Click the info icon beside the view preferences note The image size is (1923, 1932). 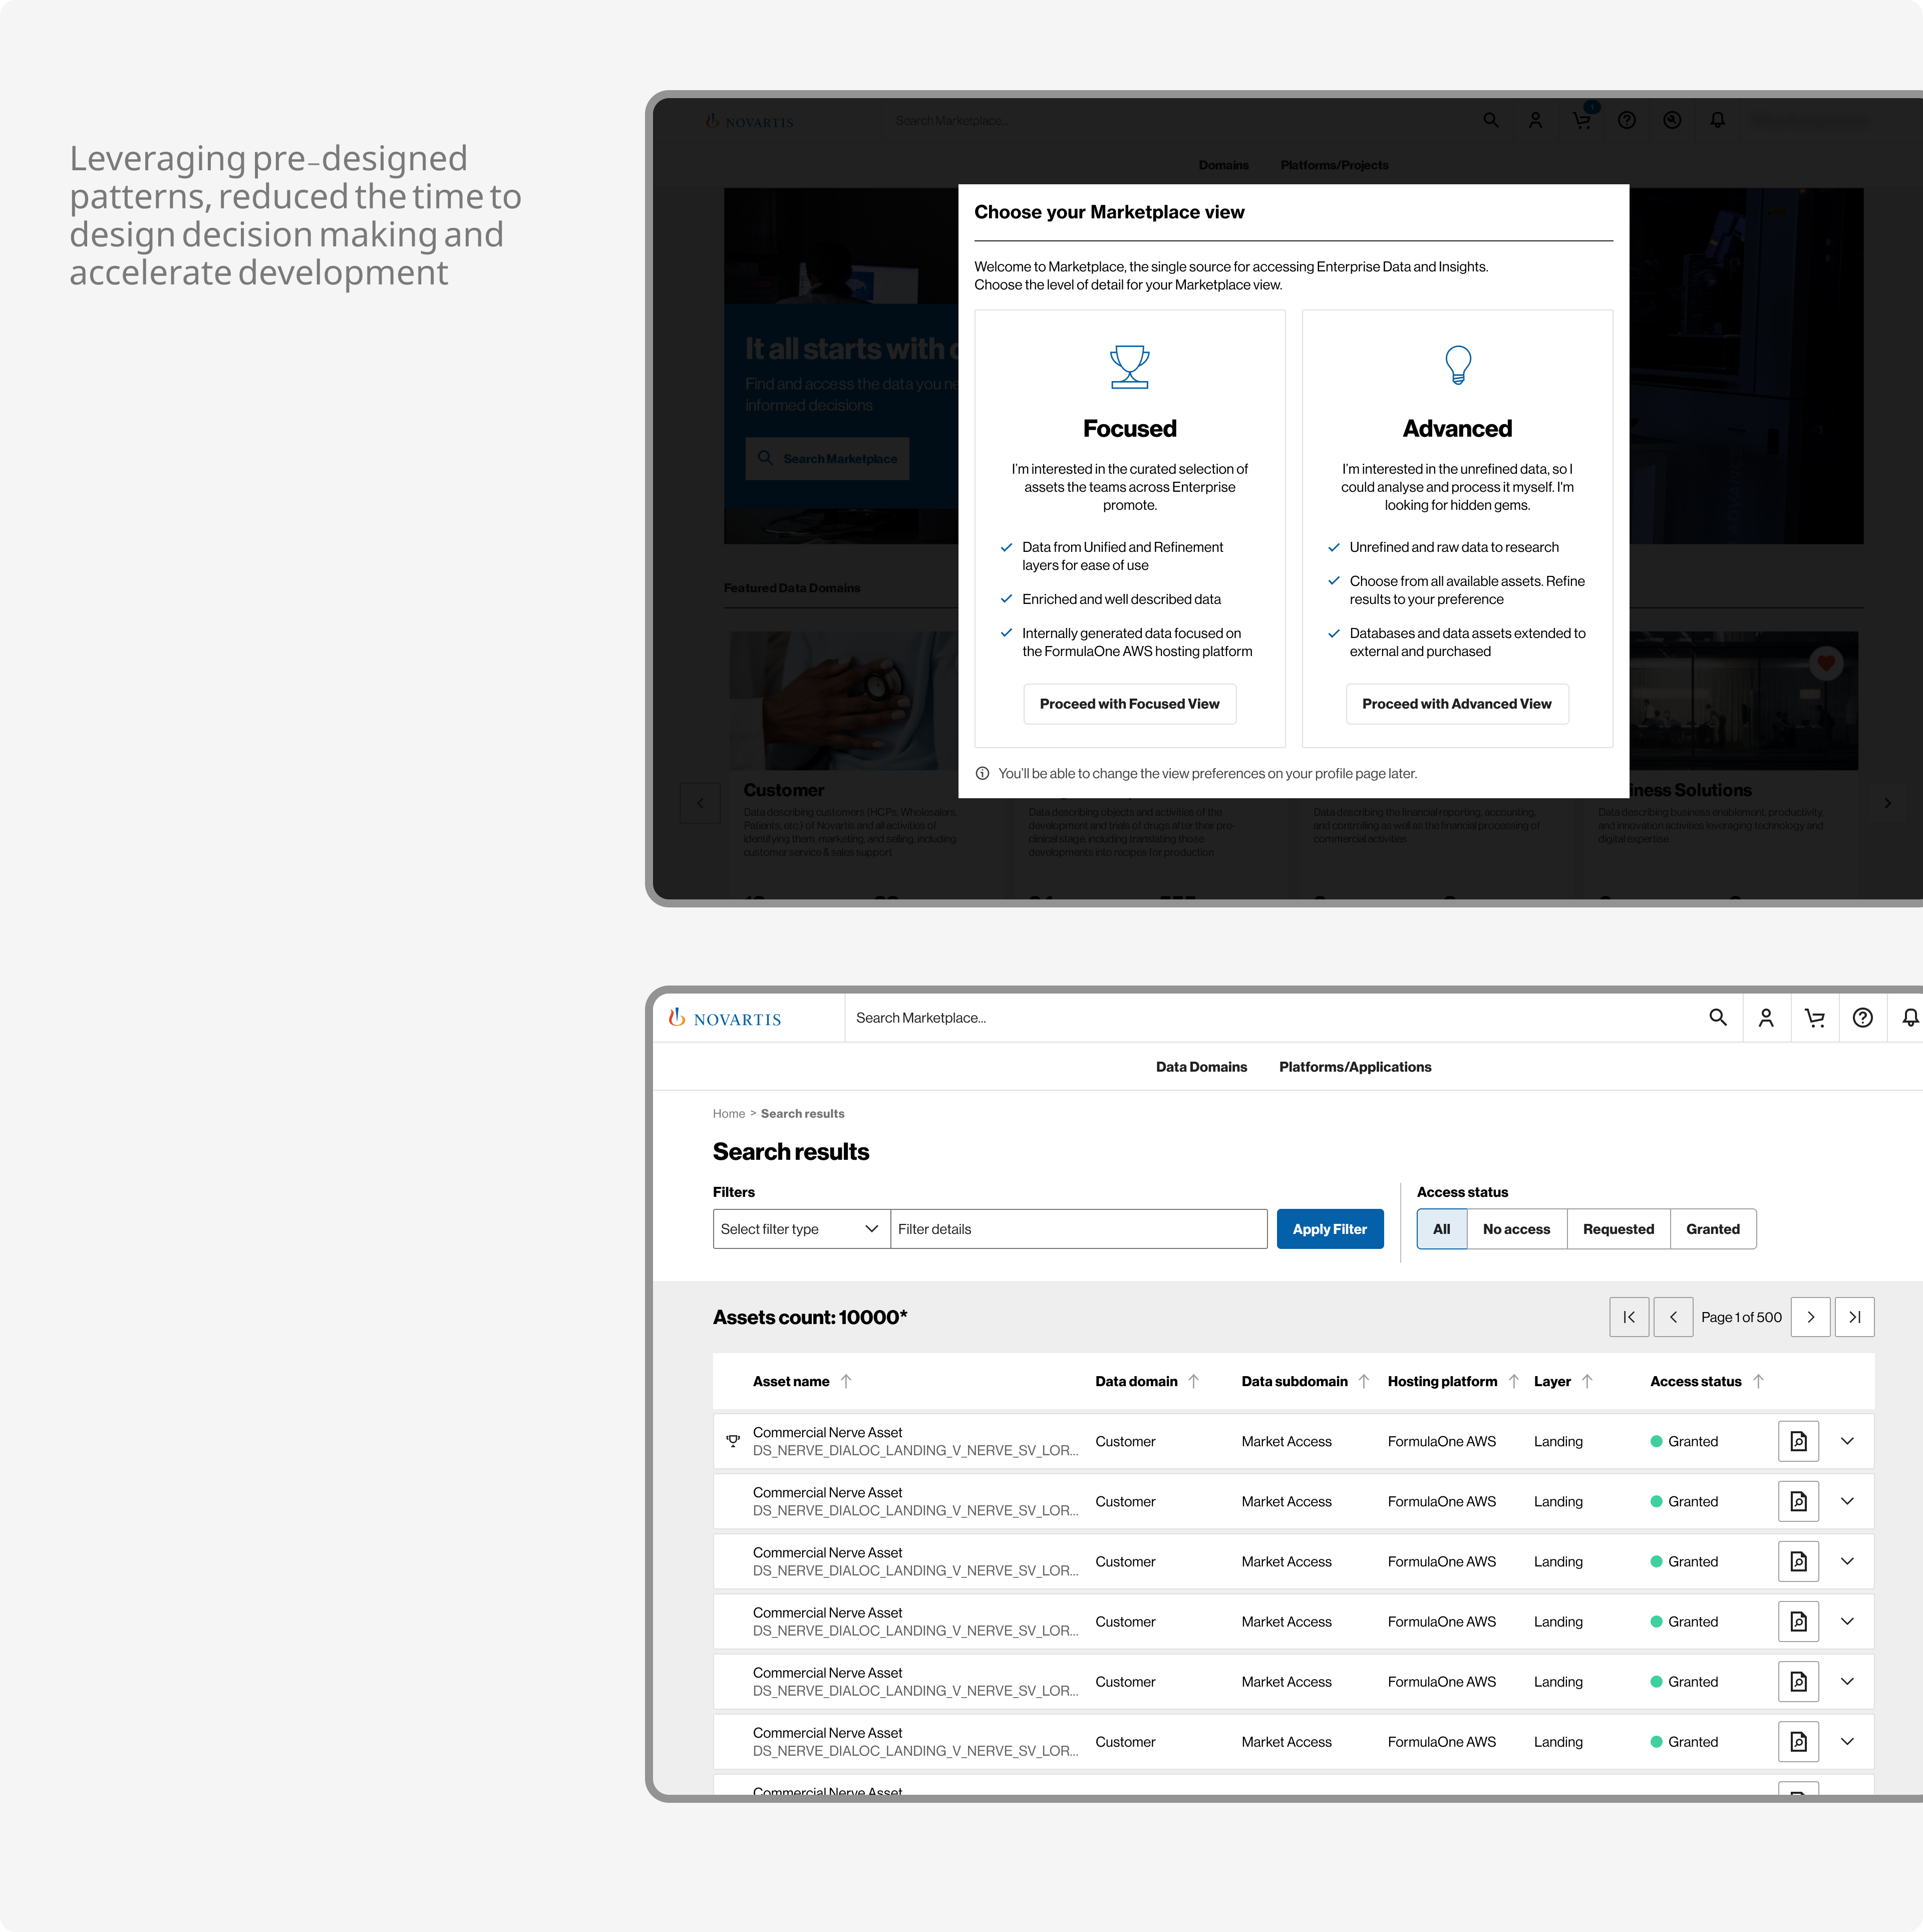click(982, 773)
